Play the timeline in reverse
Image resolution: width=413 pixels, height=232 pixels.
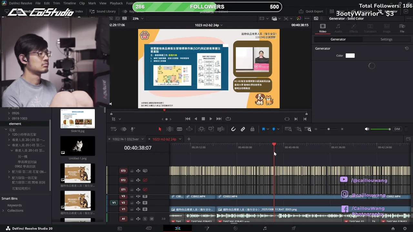pyautogui.click(x=196, y=119)
